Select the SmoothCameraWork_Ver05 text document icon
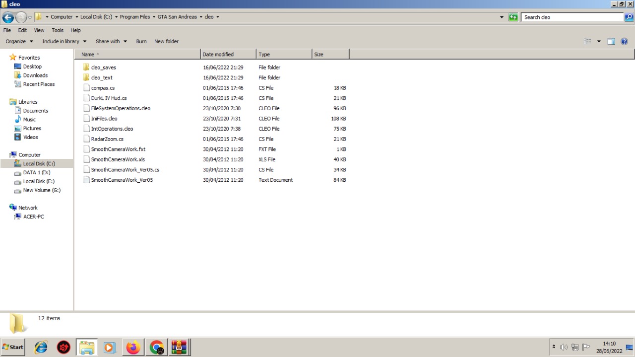The image size is (635, 357). [86, 180]
